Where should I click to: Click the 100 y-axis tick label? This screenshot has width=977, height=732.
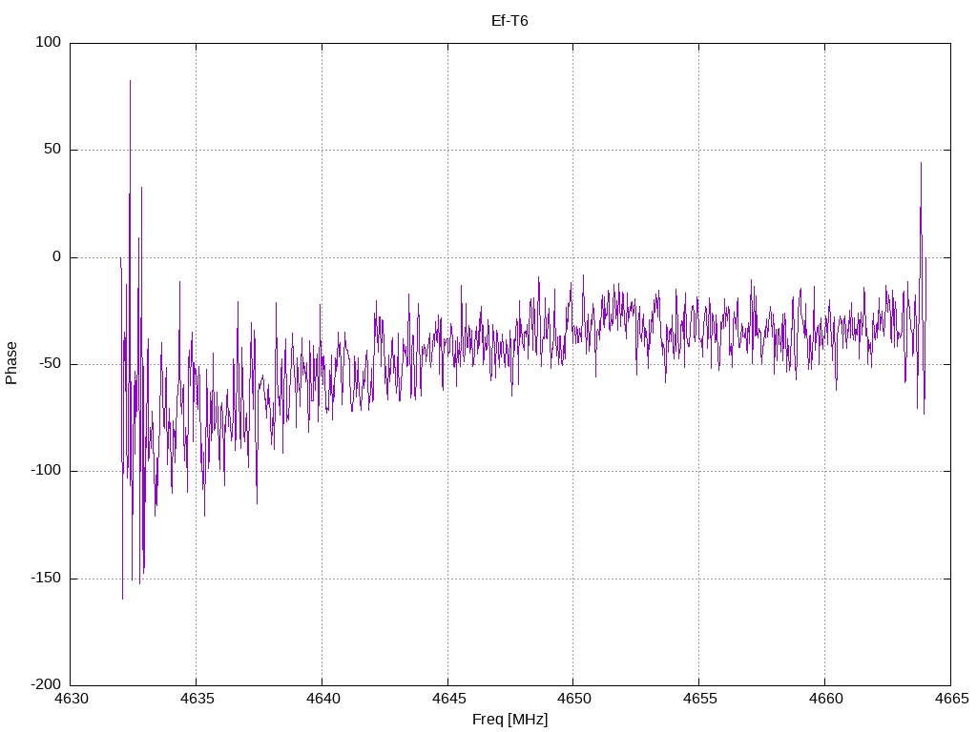pyautogui.click(x=48, y=42)
